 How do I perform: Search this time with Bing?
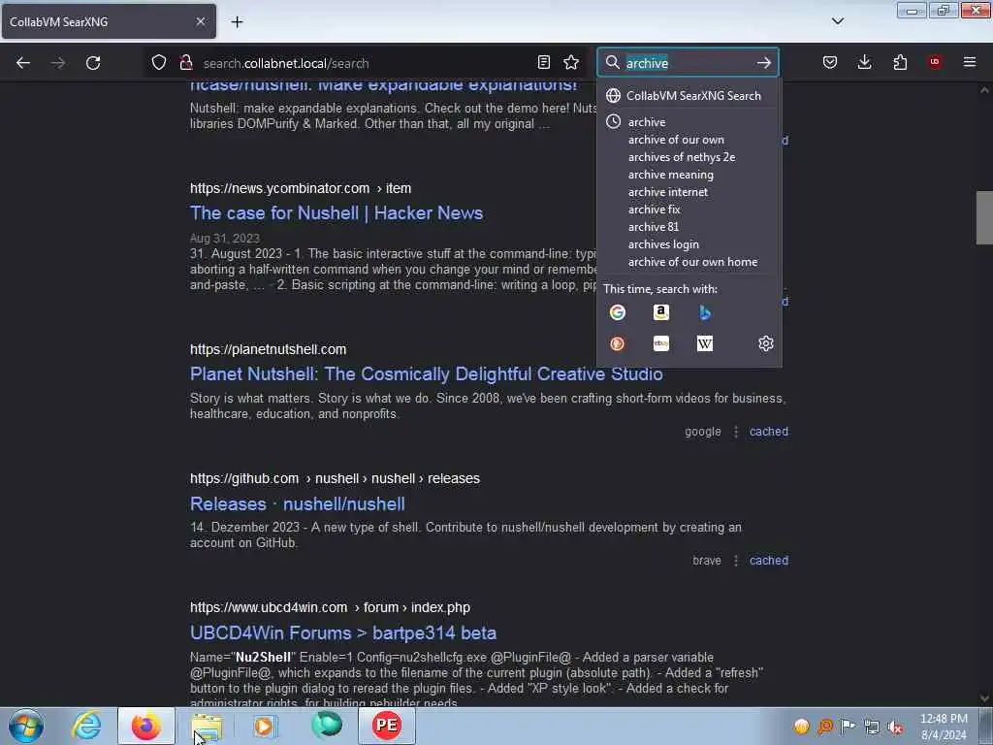705,312
